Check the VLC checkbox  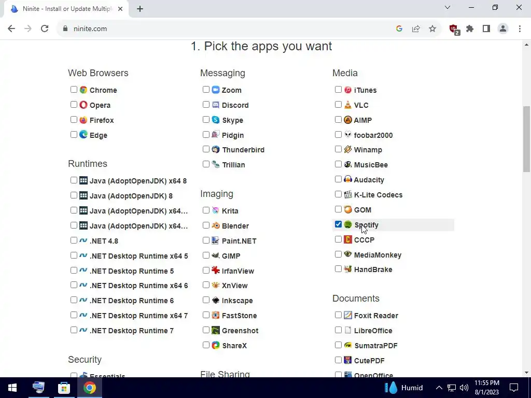coord(338,104)
